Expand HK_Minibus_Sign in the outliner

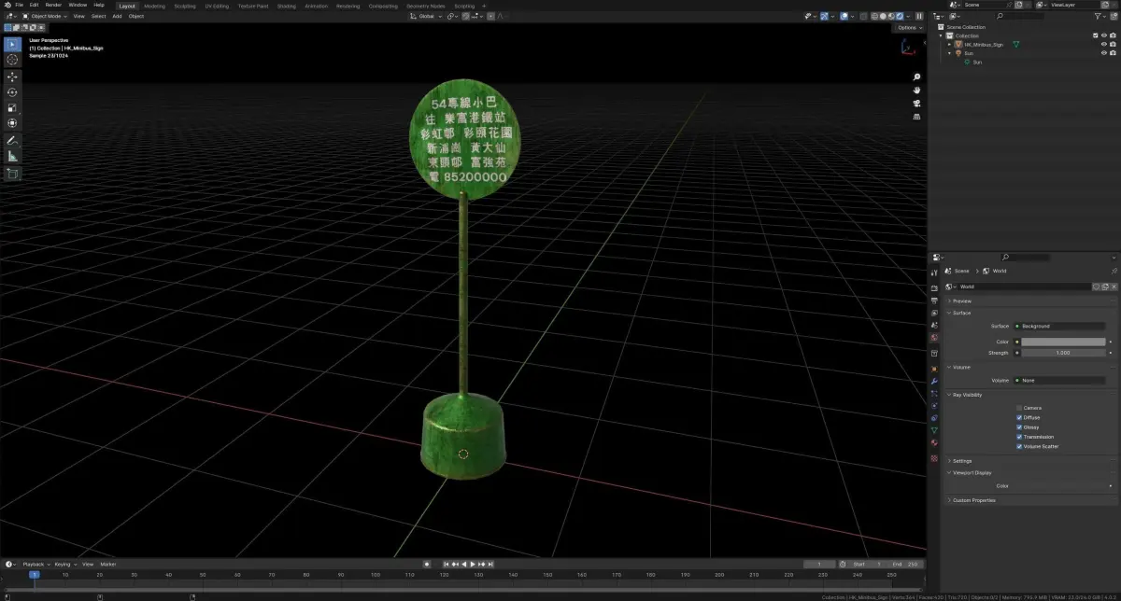click(x=950, y=44)
